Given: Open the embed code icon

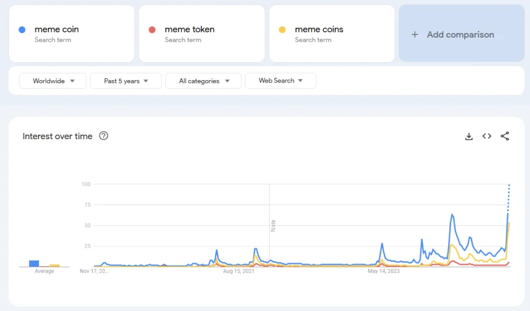Looking at the screenshot, I should coord(487,136).
